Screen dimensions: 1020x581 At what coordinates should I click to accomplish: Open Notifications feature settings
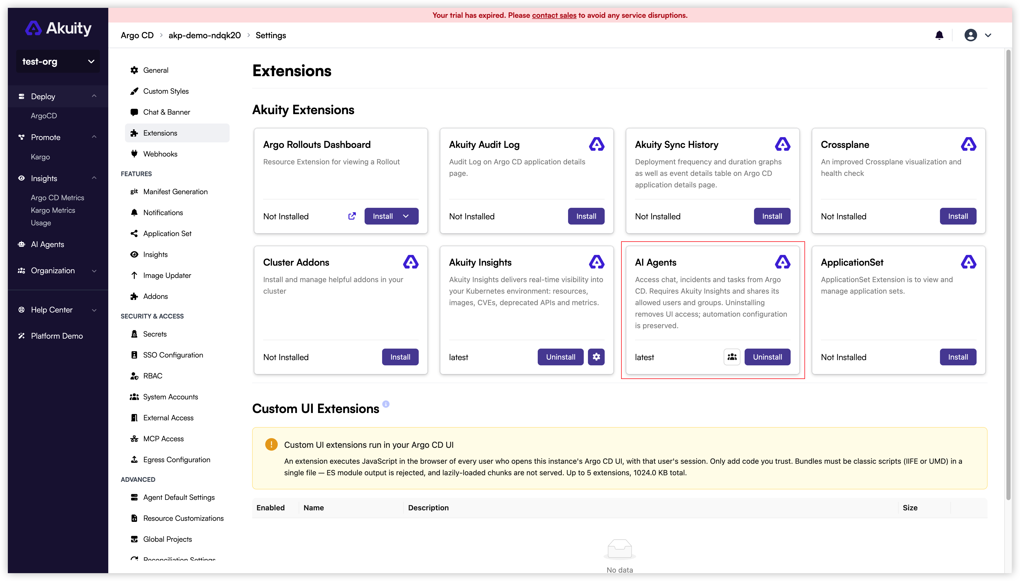click(x=177, y=213)
